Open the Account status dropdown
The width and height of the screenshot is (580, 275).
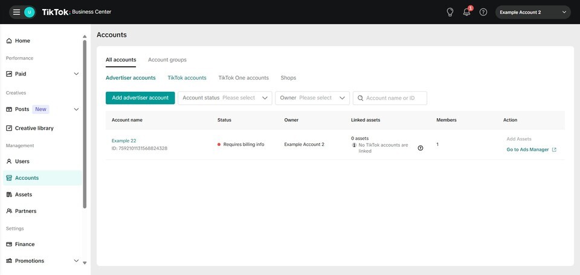point(225,98)
